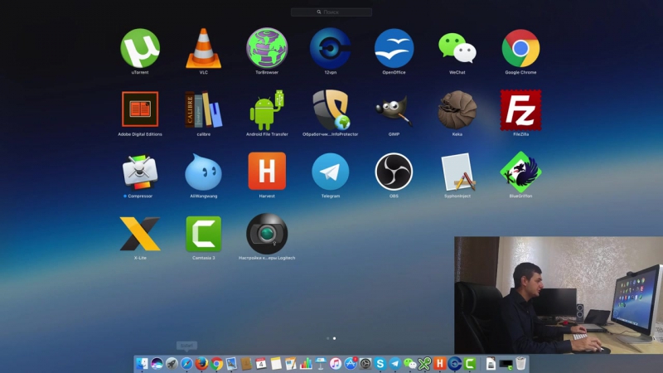663x373 pixels.
Task: Open Contacts book in the Dock
Action: click(246, 364)
